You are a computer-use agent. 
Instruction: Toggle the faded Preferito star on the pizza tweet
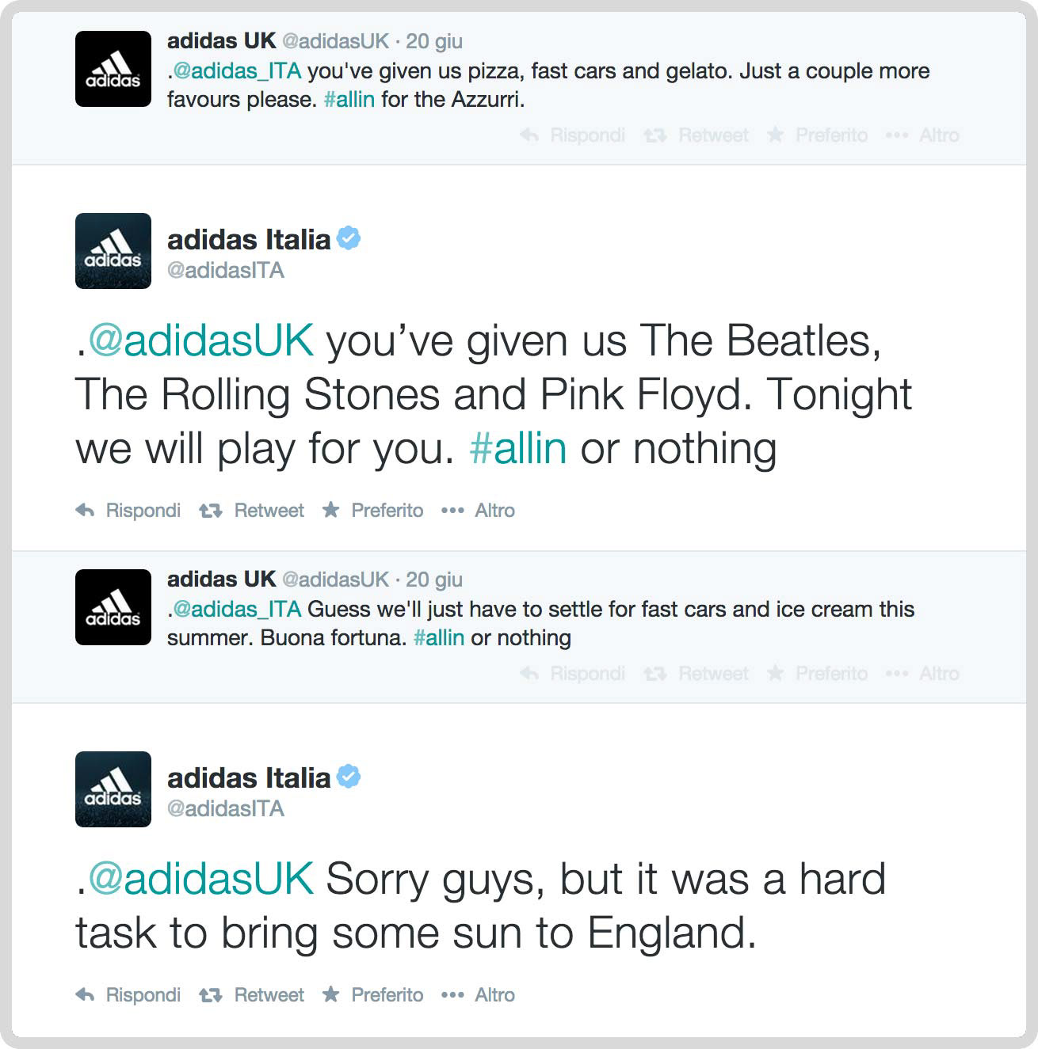click(776, 135)
